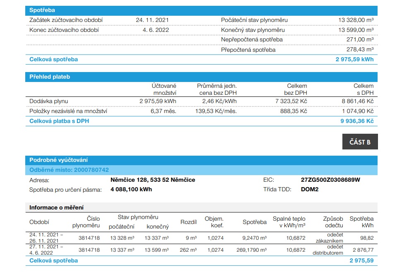
Task: Click the address Němčice 128 text
Action: [x=153, y=180]
